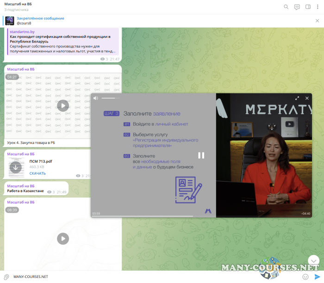Adjust the video player volume slider
The height and width of the screenshot is (283, 324).
(x=111, y=98)
